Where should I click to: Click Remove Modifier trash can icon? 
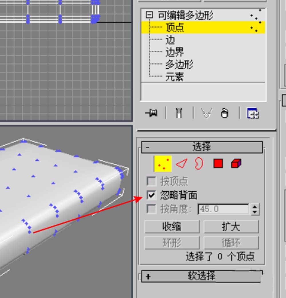coord(225,113)
